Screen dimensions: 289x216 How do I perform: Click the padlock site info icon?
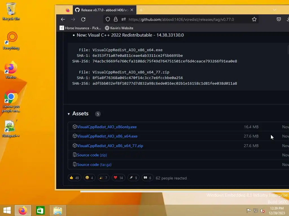tap(116, 19)
